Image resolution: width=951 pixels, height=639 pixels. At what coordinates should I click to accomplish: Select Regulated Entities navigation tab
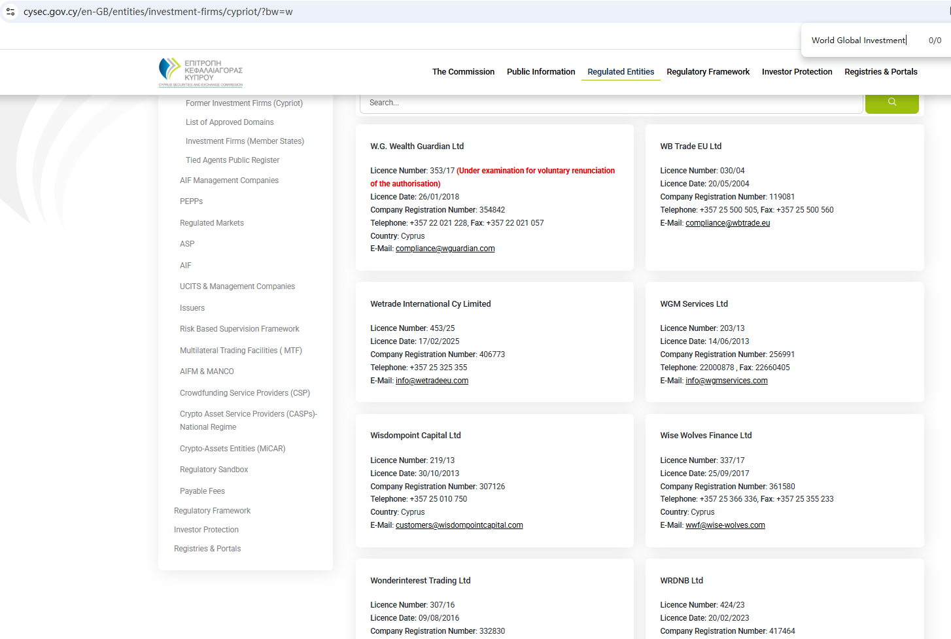pyautogui.click(x=621, y=72)
